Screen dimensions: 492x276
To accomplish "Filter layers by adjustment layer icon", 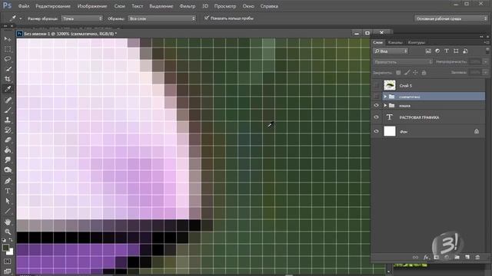I will pos(437,51).
